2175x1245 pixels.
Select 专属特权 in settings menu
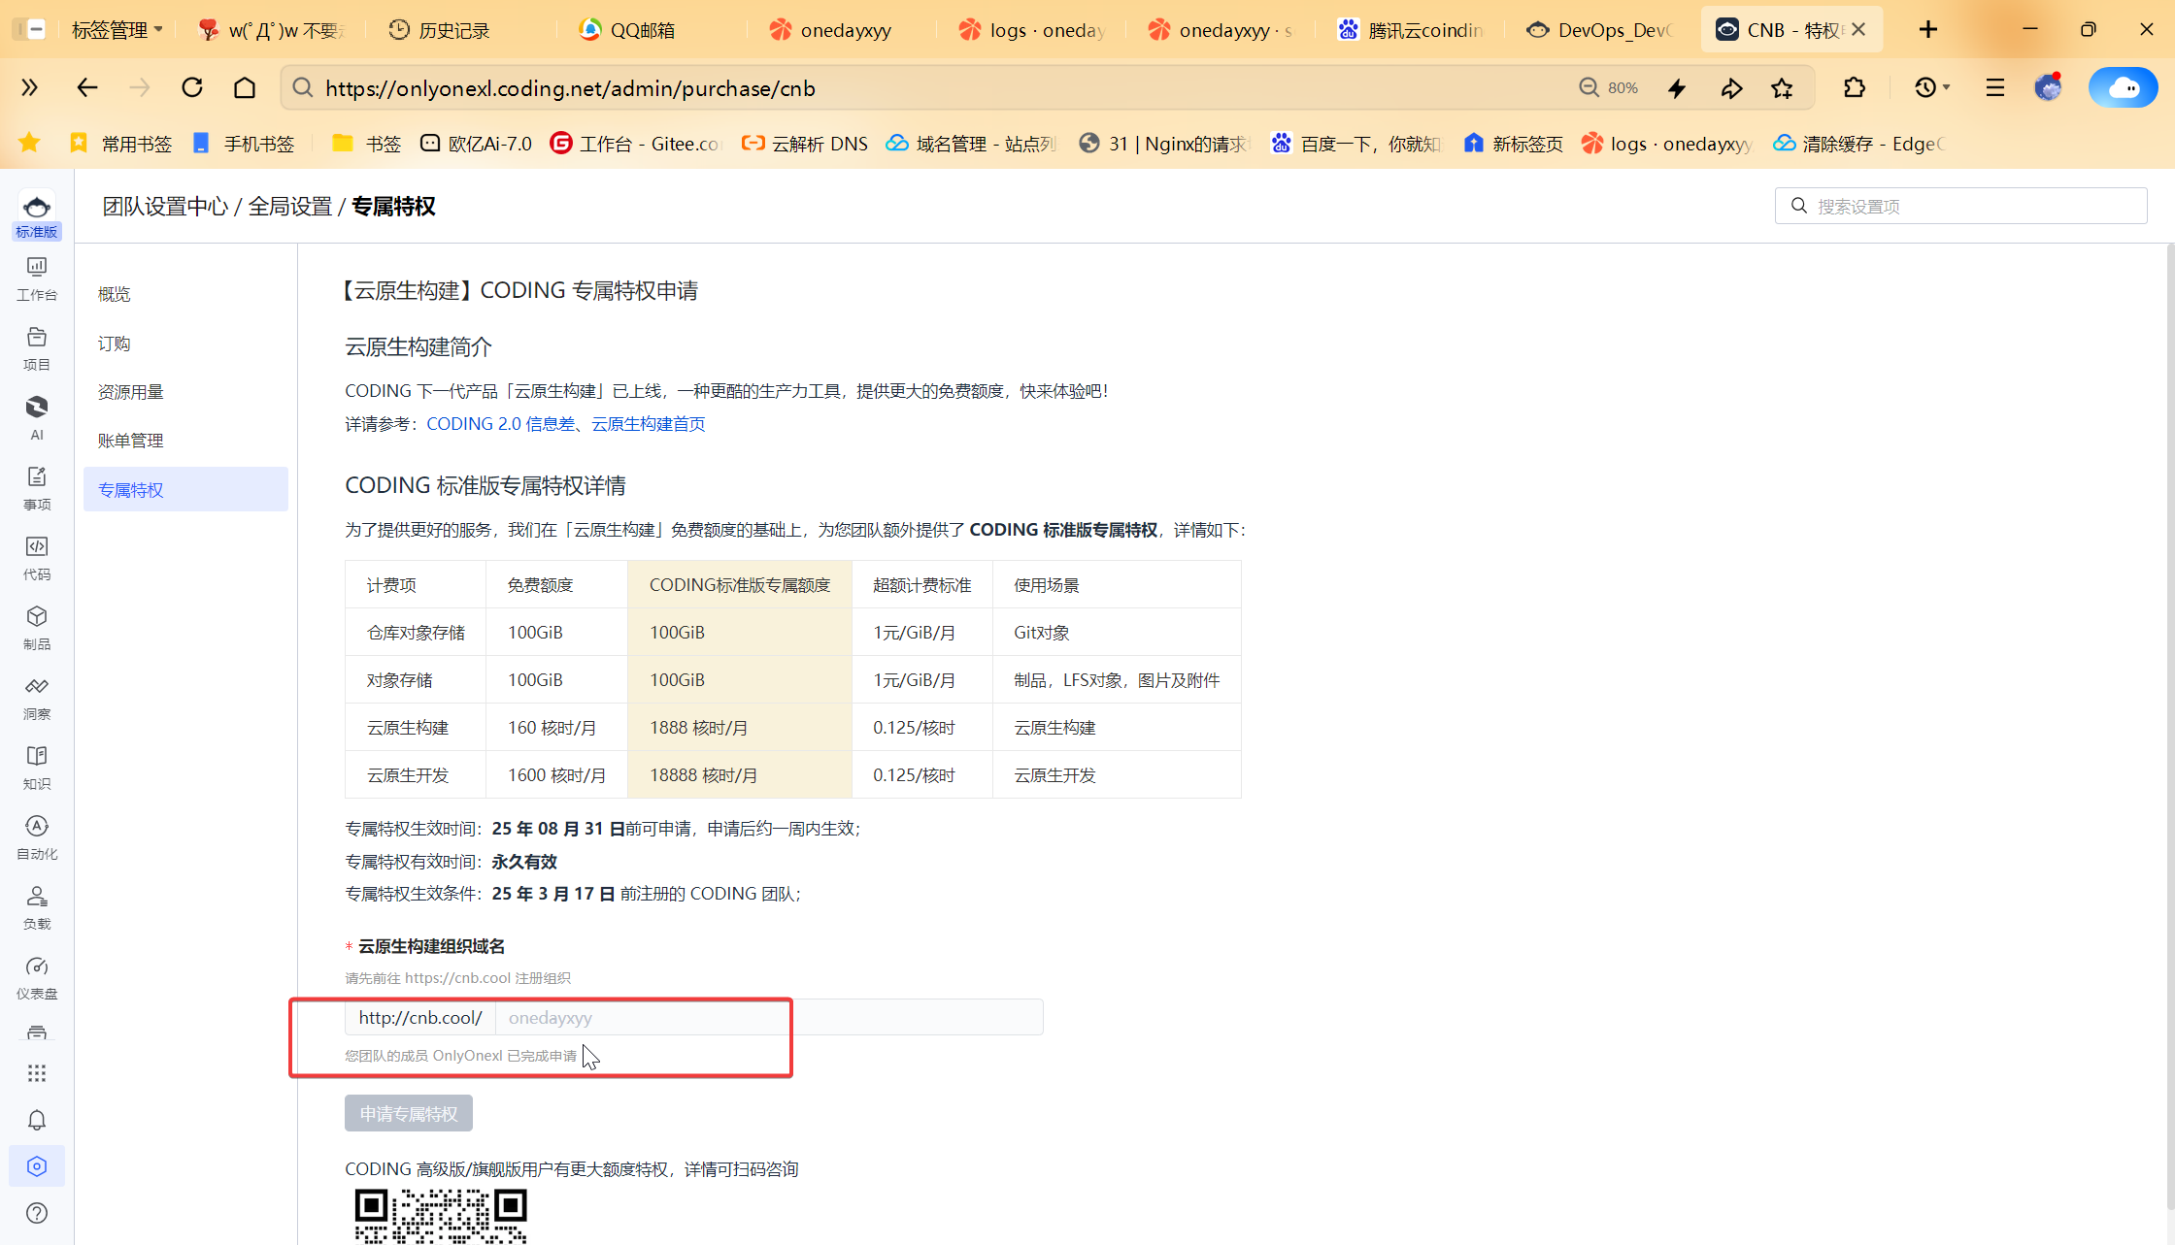[185, 490]
